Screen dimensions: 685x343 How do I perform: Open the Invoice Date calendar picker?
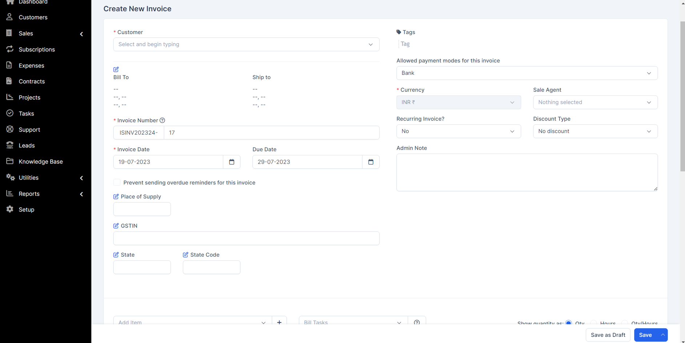tap(232, 162)
